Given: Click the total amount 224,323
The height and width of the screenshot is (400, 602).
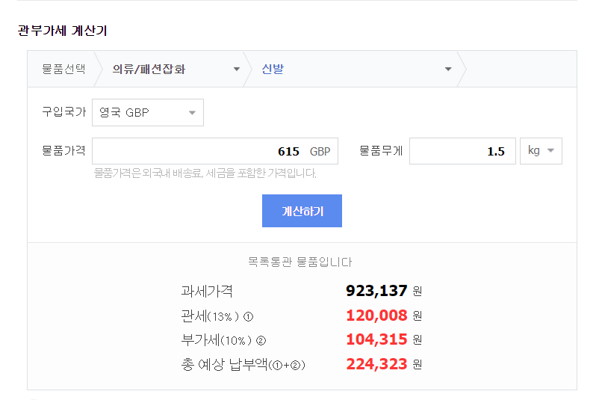Looking at the screenshot, I should tap(376, 365).
